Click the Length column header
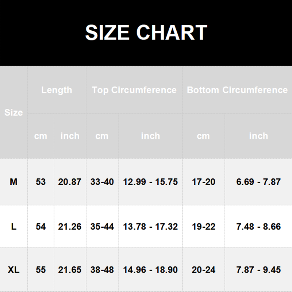Screen dimensions: 292x292 [x=57, y=90]
